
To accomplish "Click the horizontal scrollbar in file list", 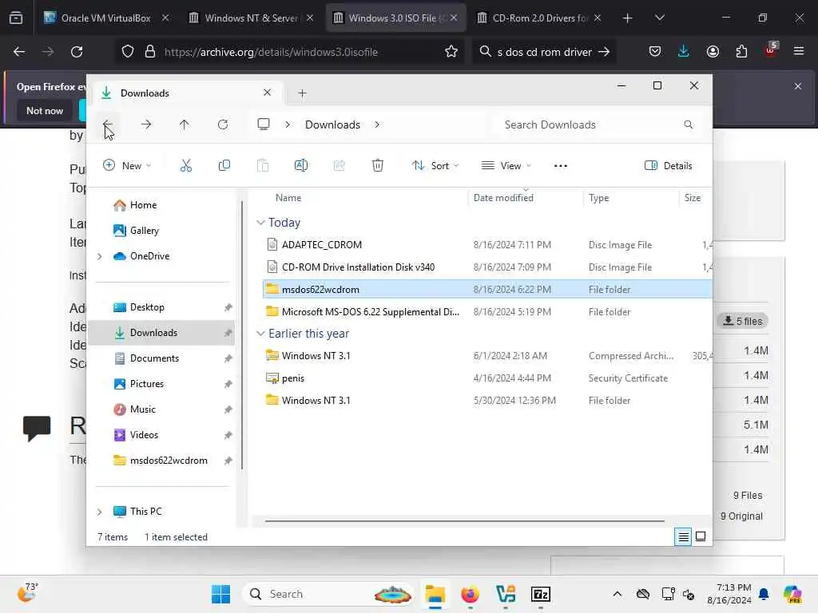I will (464, 520).
